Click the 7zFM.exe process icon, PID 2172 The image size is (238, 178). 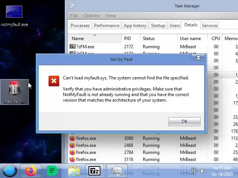pos(72,46)
